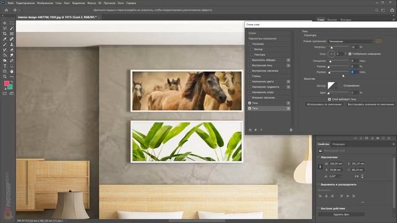The width and height of the screenshot is (397, 223).
Task: Open Параметры наложения (Blending Options) row
Action: click(269, 38)
